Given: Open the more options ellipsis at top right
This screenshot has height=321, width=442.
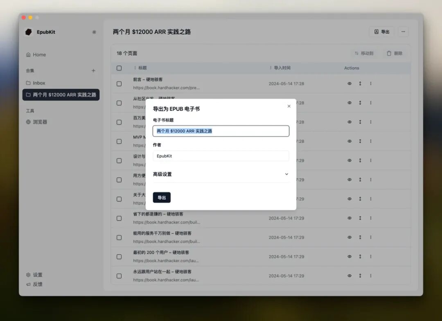Looking at the screenshot, I should click(403, 32).
